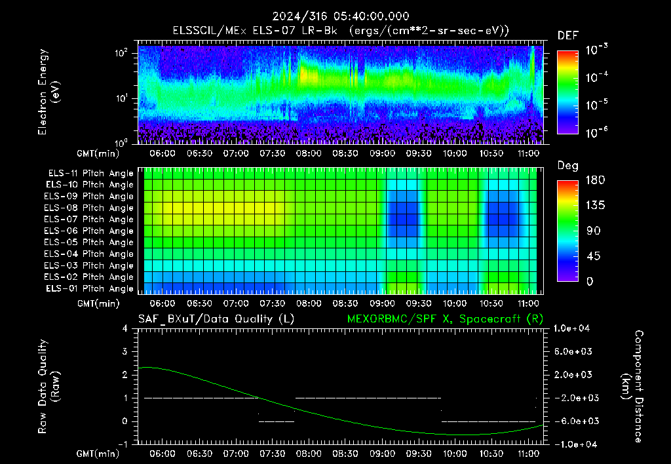Click the 135 value on Deg color bar

[595, 206]
